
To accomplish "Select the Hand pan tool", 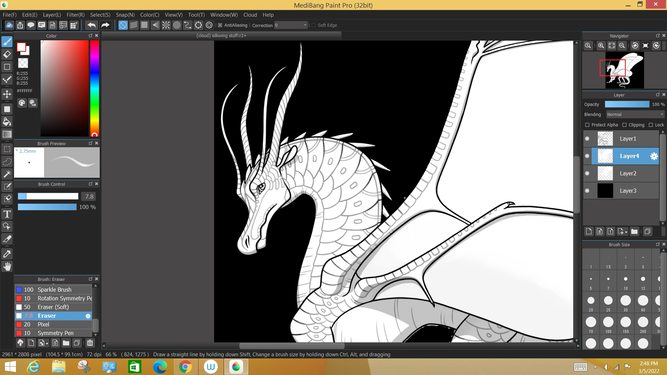I will click(7, 266).
